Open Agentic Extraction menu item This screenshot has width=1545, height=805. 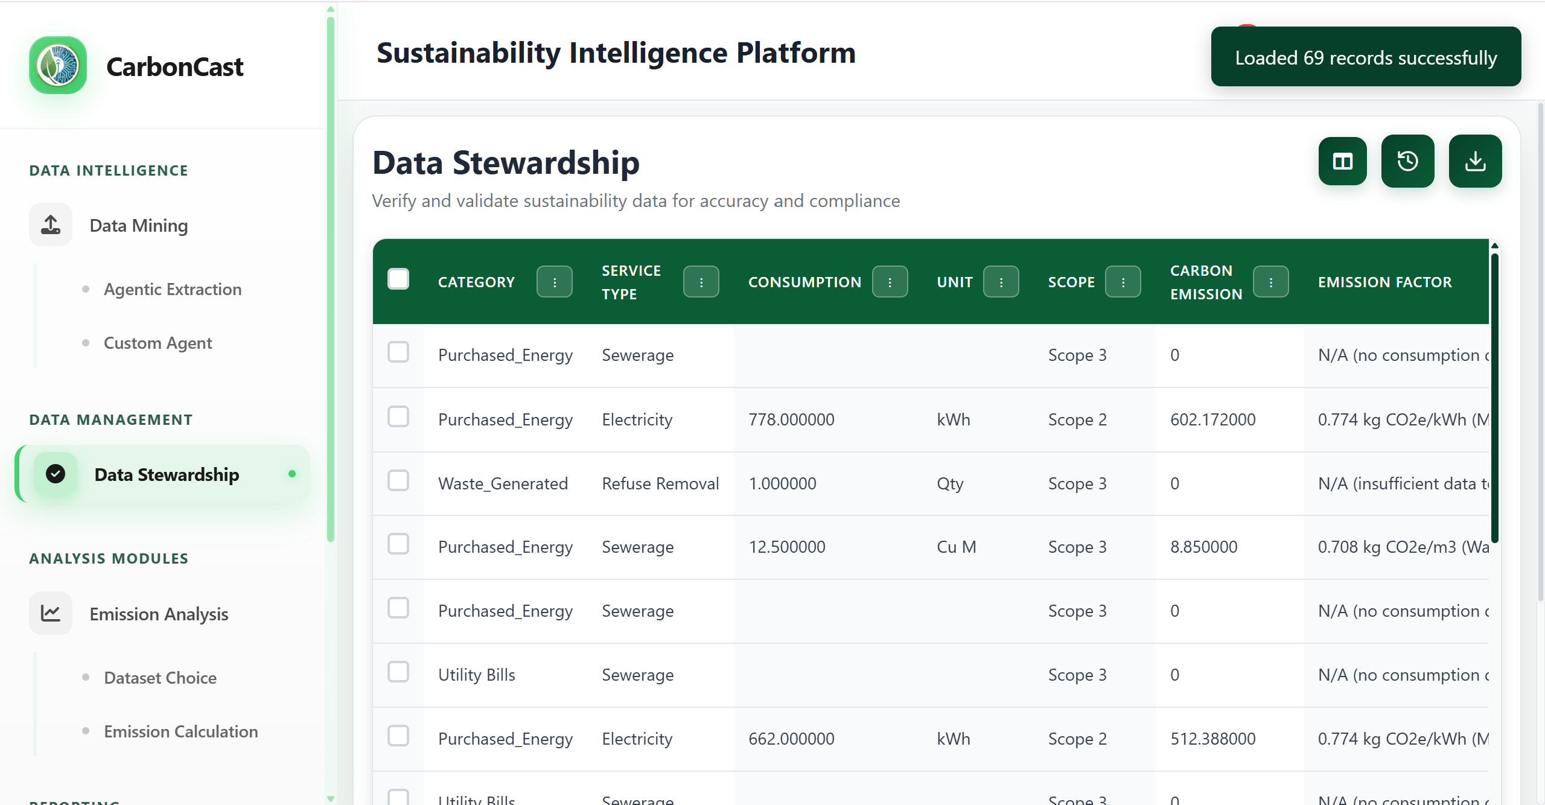(173, 290)
